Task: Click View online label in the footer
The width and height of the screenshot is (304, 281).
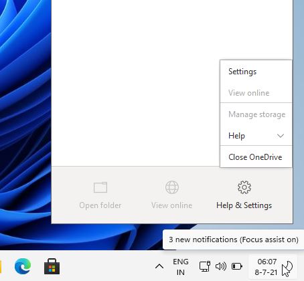Action: point(171,205)
